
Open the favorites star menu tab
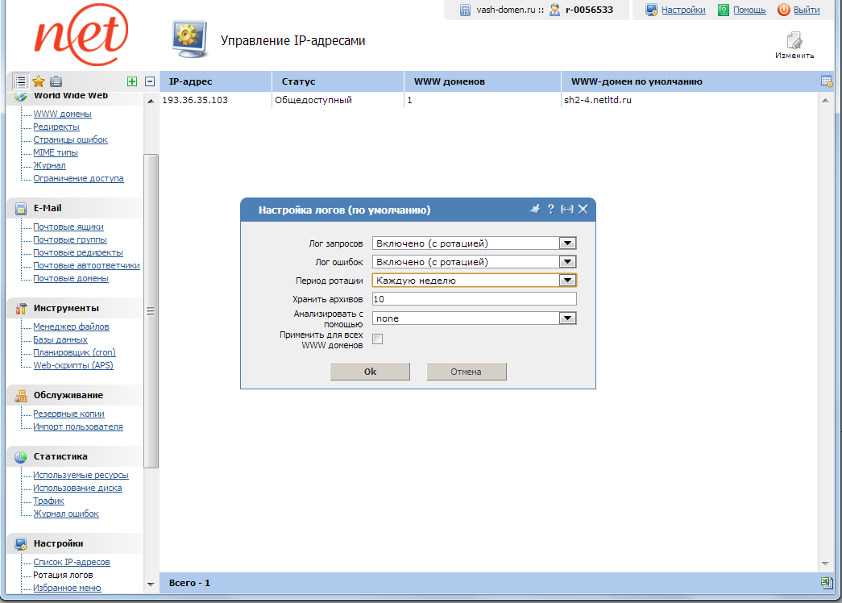tap(38, 81)
